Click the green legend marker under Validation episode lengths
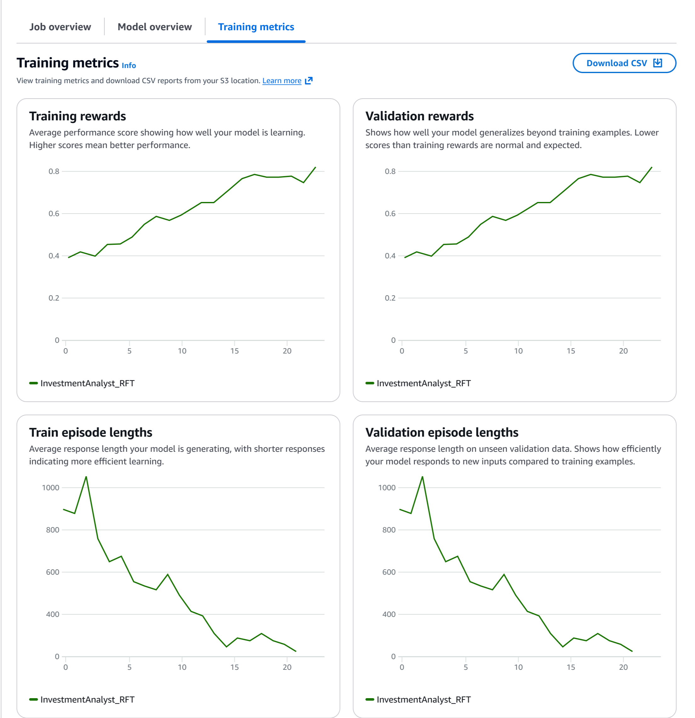This screenshot has height=718, width=695. (x=369, y=699)
